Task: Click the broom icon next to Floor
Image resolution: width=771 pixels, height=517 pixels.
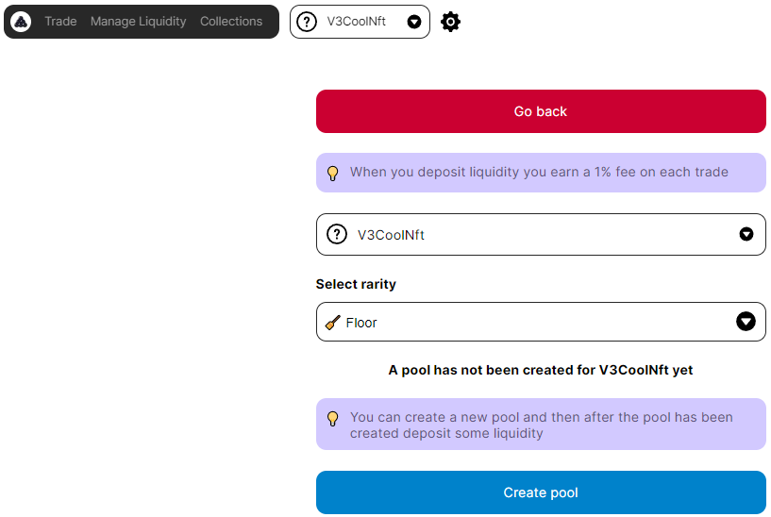Action: [x=332, y=323]
